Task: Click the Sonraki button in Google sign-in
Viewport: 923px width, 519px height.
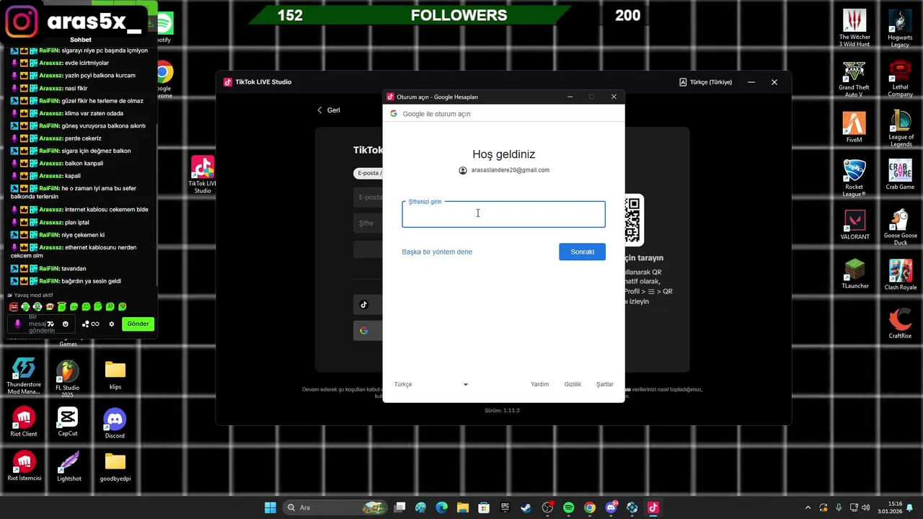Action: click(x=582, y=252)
